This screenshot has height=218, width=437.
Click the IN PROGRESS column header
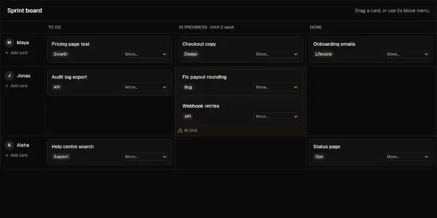[x=206, y=27]
